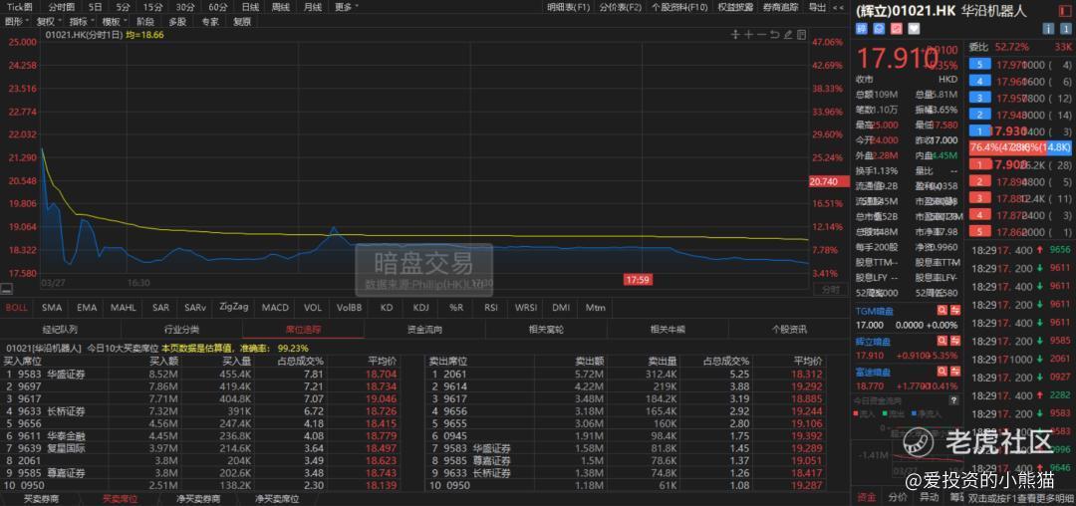Select the 5日 period
The width and height of the screenshot is (1076, 506).
pyautogui.click(x=96, y=7)
